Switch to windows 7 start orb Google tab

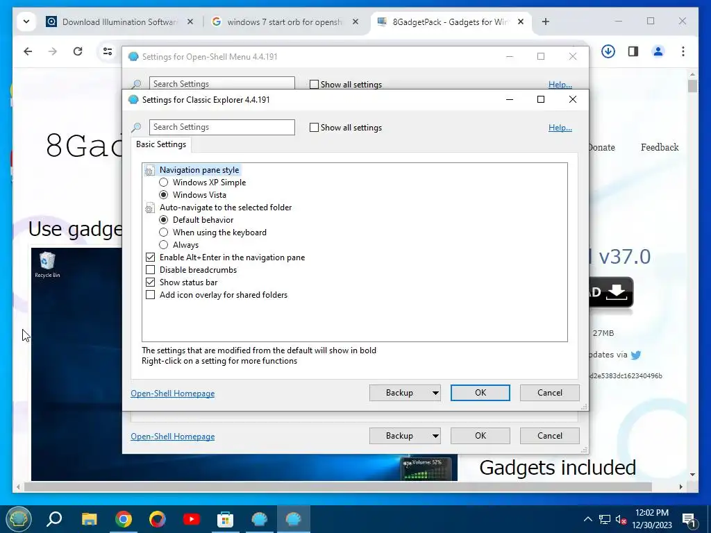[x=284, y=22]
